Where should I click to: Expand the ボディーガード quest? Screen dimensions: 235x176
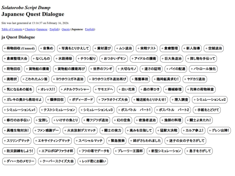[x=81, y=100]
